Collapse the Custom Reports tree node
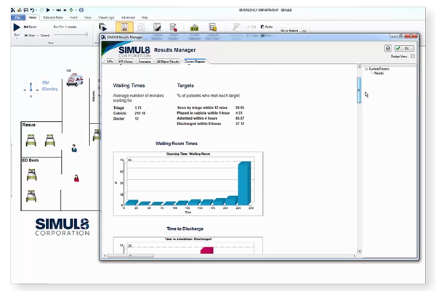 pos(366,69)
